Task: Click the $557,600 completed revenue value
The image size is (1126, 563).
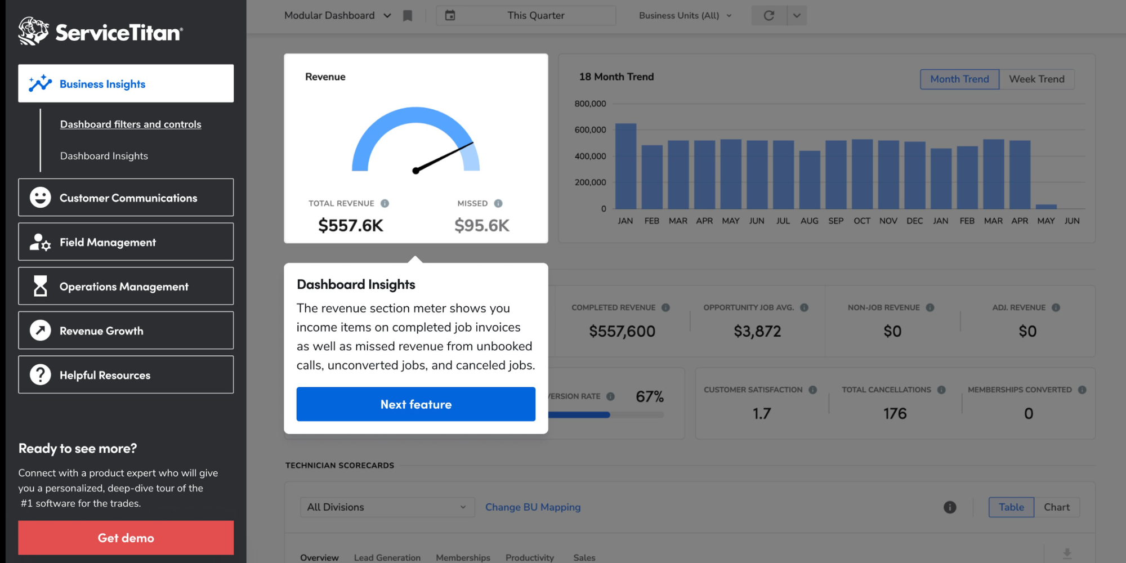Action: (x=622, y=331)
